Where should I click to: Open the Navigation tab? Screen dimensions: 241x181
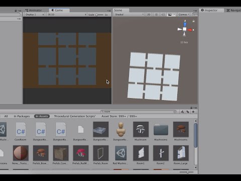pyautogui.click(x=234, y=11)
